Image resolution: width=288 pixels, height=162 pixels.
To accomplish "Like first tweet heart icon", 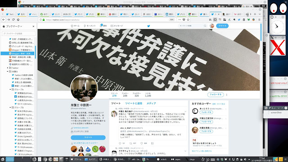I will coord(142,143).
